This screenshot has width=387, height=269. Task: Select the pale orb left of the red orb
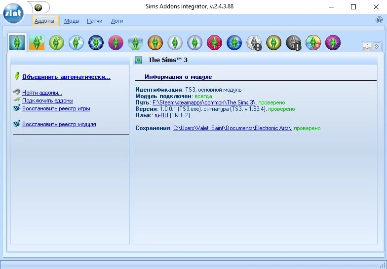[x=194, y=42]
